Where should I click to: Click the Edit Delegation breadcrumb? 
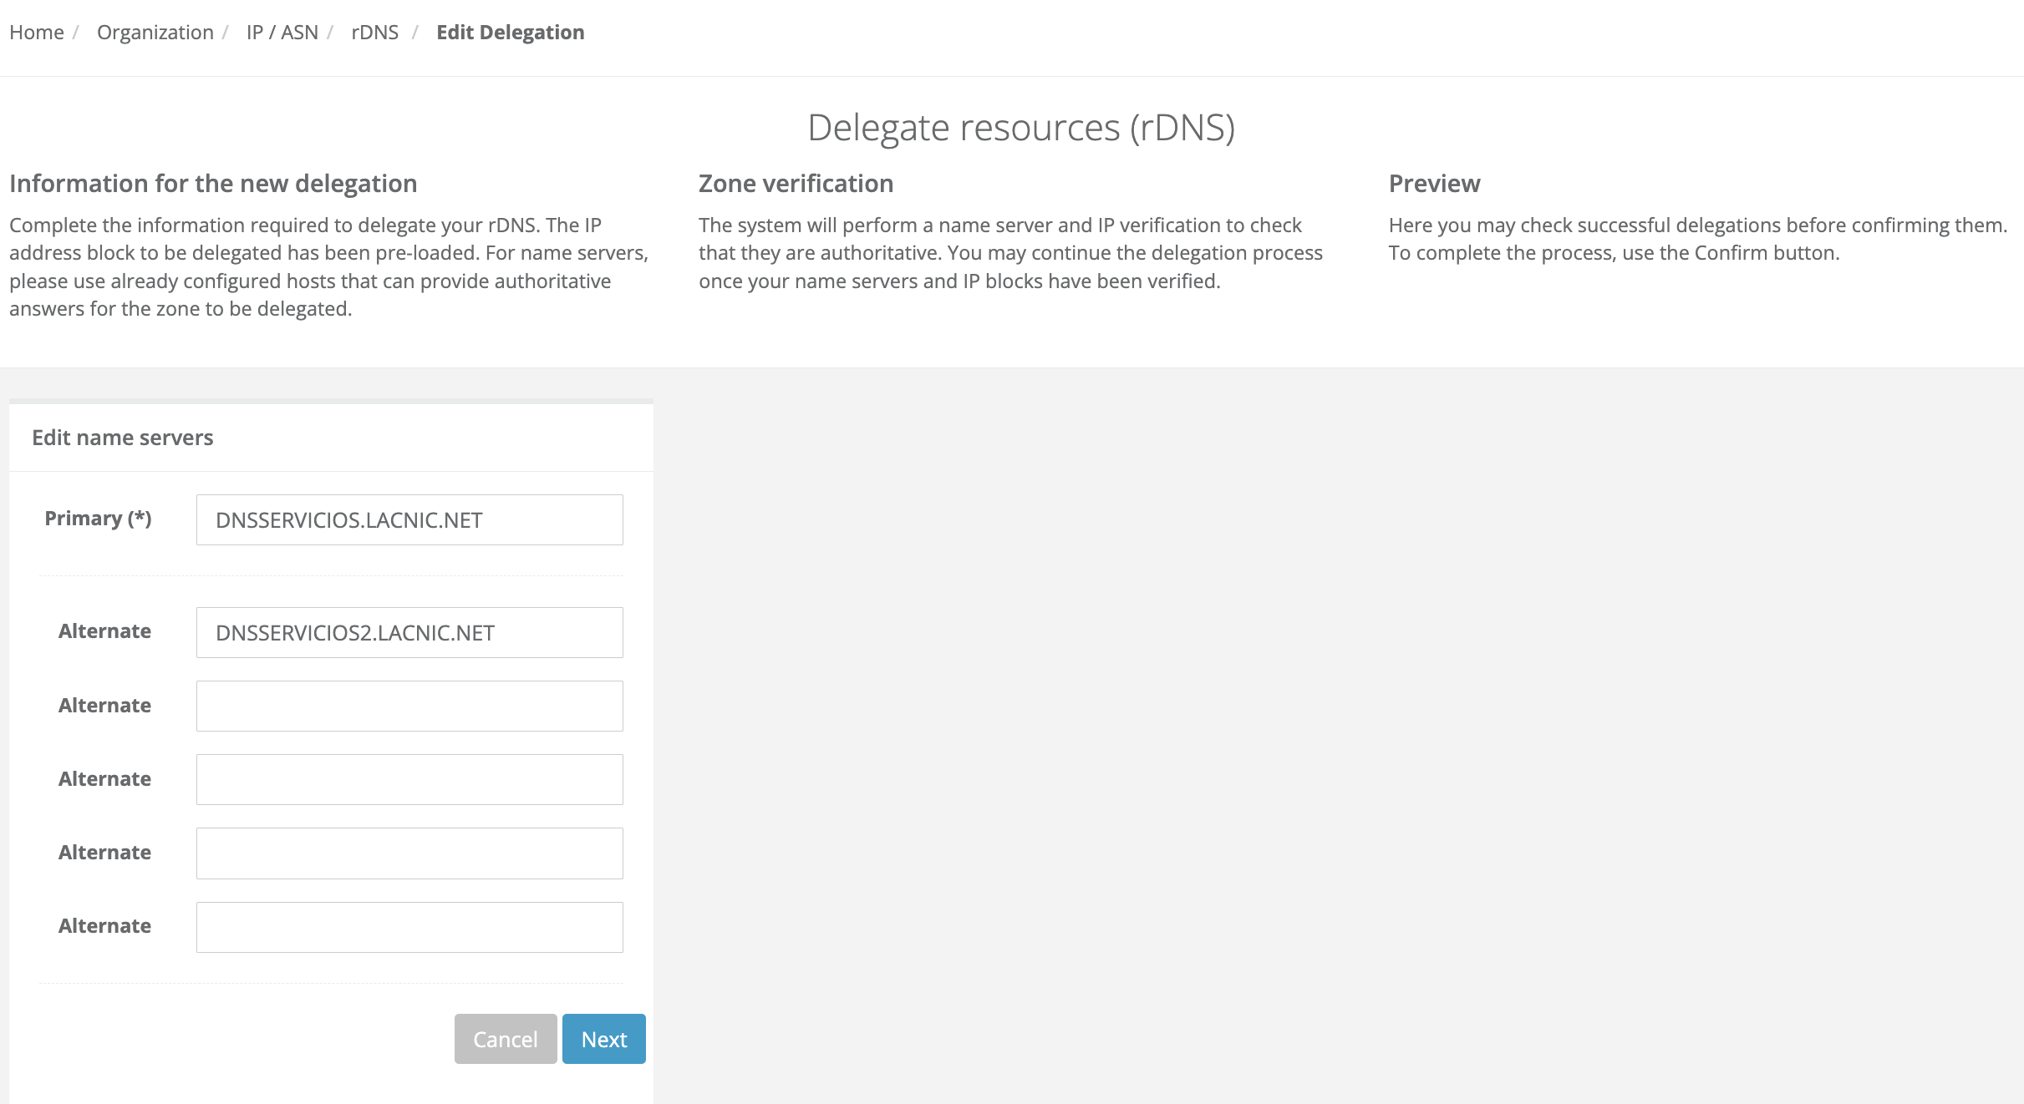510,32
